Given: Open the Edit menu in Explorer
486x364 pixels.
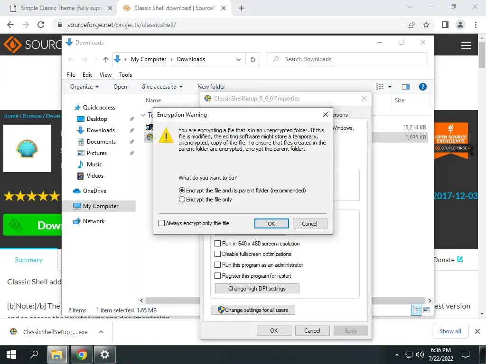Looking at the screenshot, I should [87, 74].
